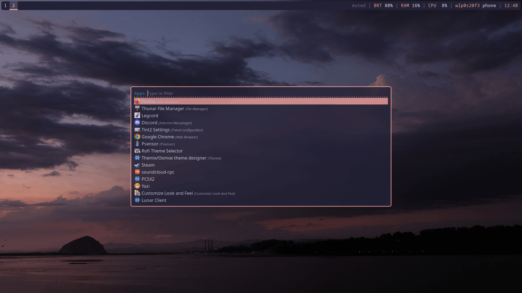
Task: Launch Firefox from the highlighted row
Action: click(261, 102)
